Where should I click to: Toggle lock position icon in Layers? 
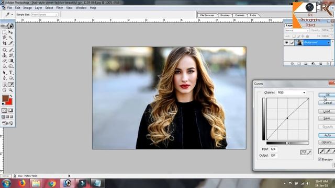[x=303, y=36]
